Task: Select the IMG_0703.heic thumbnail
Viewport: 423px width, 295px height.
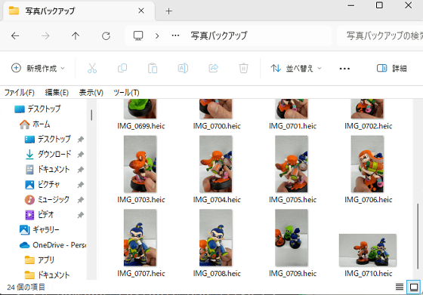Action: coord(140,164)
